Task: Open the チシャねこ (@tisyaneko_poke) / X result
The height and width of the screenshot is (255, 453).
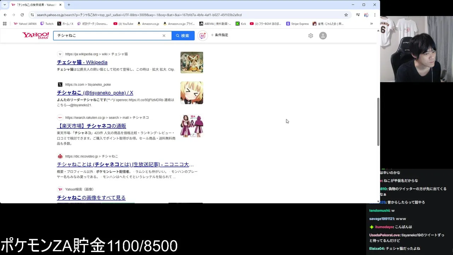Action: tap(95, 93)
